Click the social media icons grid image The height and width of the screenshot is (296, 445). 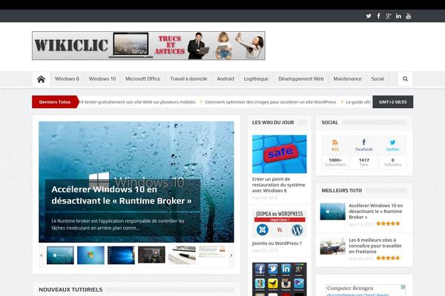(280, 279)
